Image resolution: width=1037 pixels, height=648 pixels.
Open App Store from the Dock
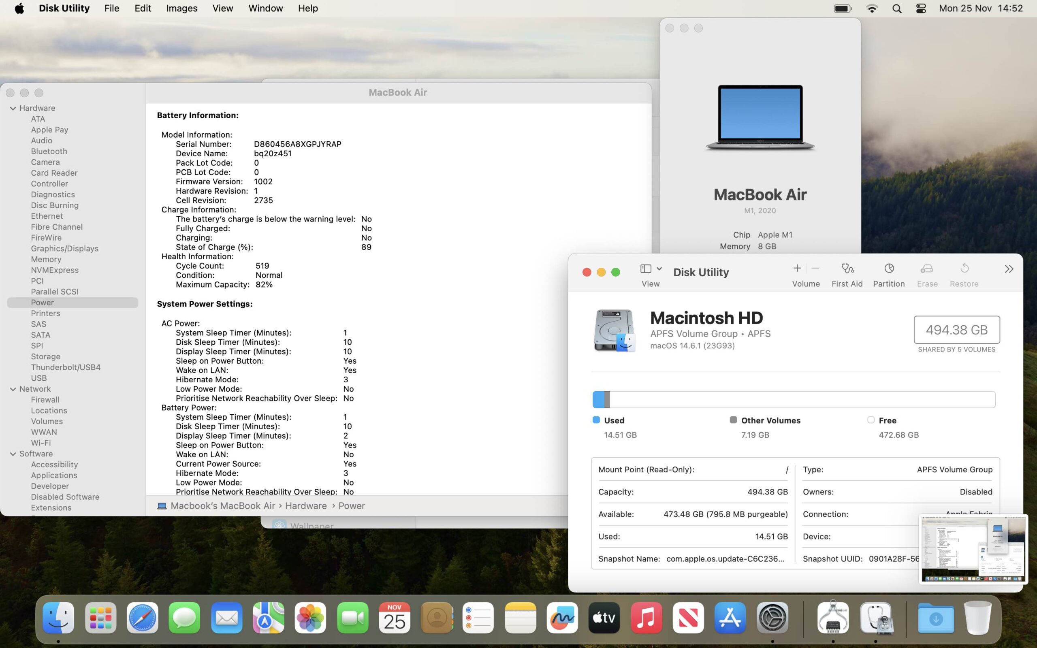(x=730, y=618)
